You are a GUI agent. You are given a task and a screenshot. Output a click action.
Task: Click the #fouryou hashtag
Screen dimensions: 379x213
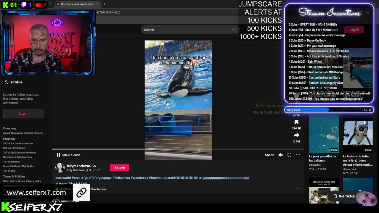coord(156,178)
